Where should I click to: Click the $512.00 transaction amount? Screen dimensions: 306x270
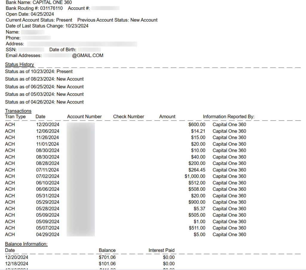(x=197, y=183)
